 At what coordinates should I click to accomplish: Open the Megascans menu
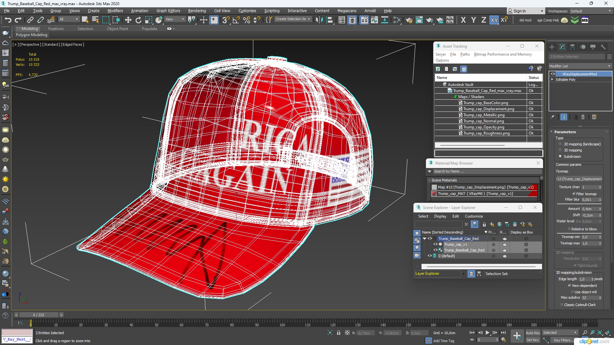(347, 11)
